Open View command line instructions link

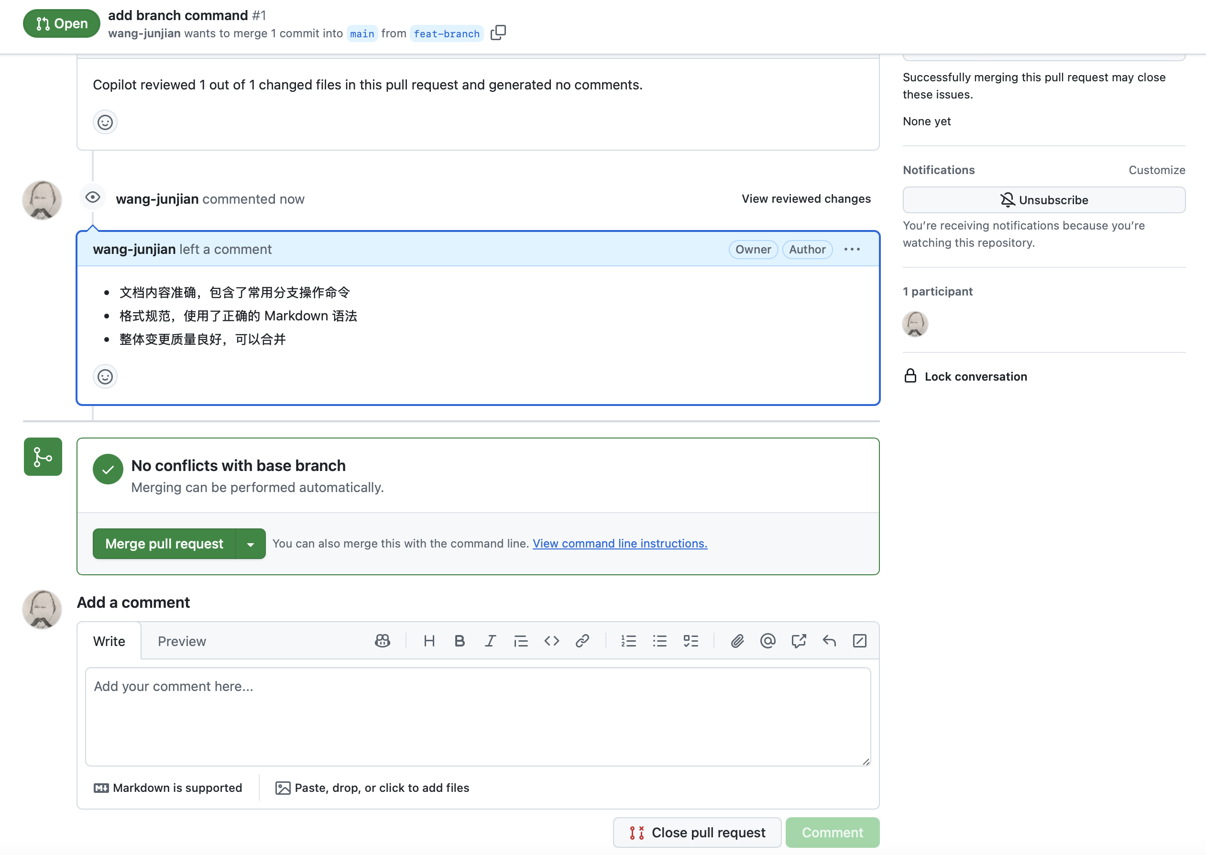tap(620, 543)
